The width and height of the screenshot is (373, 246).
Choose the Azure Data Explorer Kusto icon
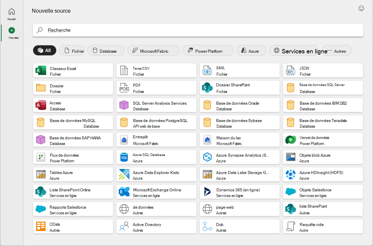124,174
